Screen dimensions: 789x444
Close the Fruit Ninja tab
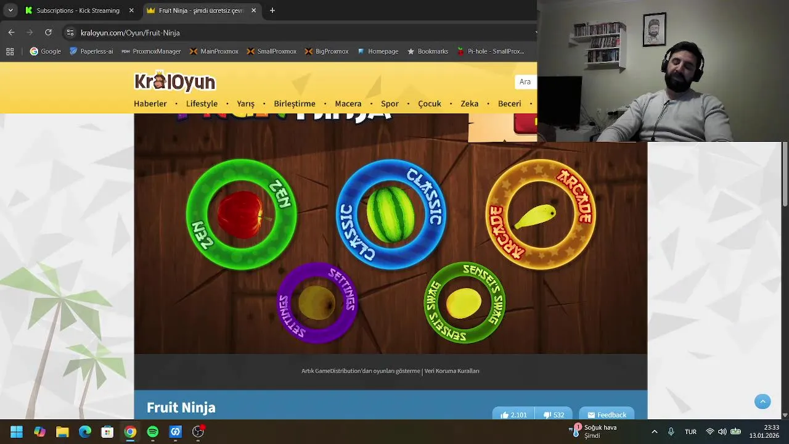(253, 10)
